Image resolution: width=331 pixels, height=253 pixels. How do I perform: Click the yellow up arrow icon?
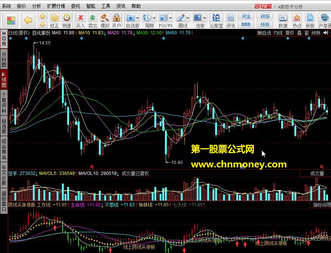[x=43, y=16]
